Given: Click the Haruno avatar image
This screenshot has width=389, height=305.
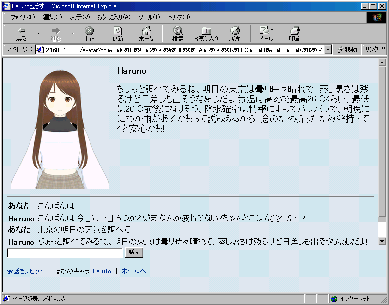Looking at the screenshot, I should tap(60, 128).
